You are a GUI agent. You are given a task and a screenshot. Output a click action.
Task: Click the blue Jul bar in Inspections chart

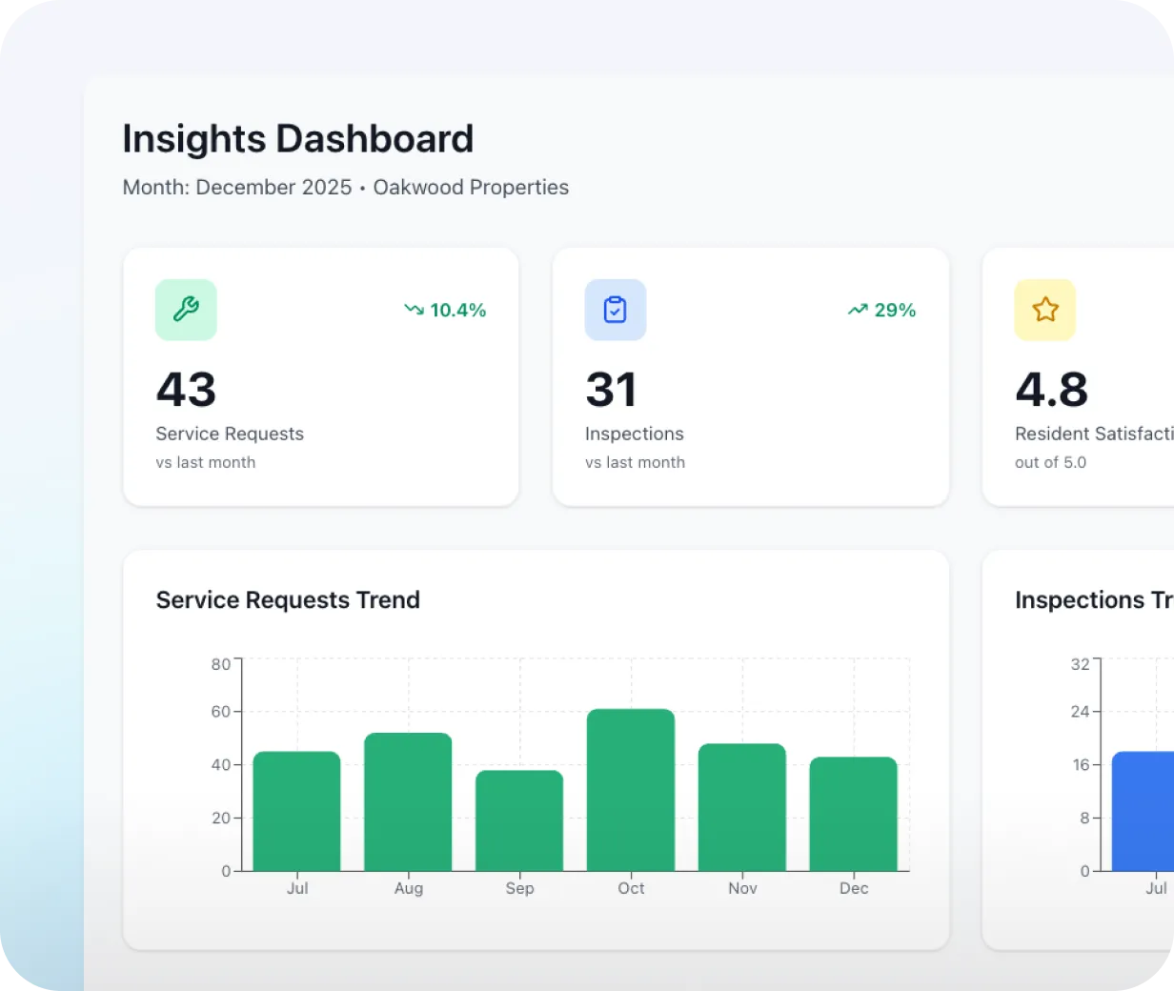tap(1144, 811)
